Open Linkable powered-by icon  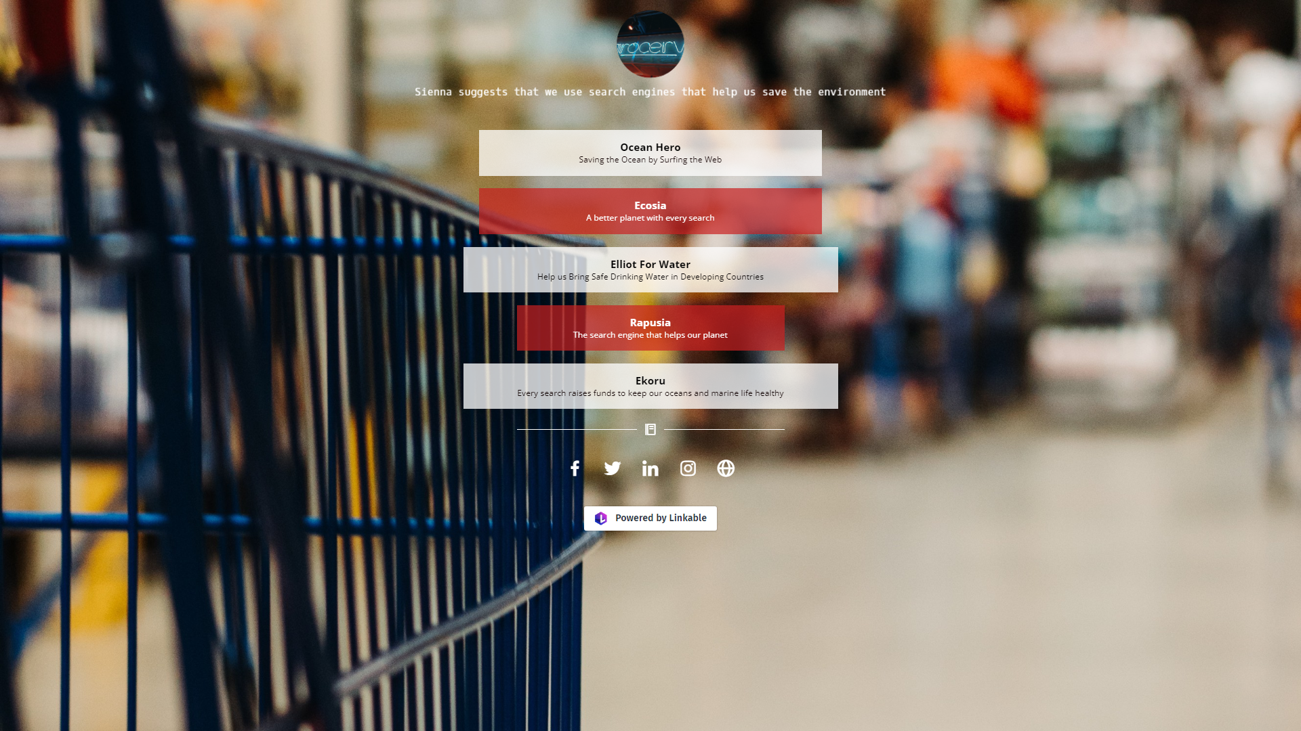tap(600, 518)
